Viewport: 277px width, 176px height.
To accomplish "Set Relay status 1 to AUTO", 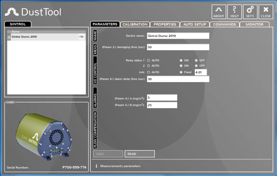I will point(149,60).
